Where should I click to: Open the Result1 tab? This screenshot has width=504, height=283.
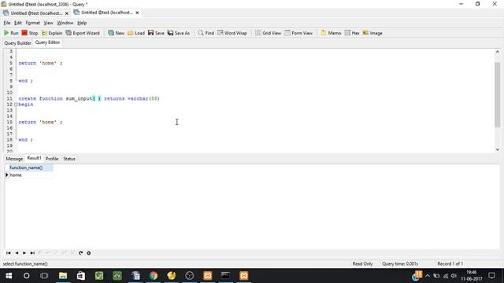(34, 158)
